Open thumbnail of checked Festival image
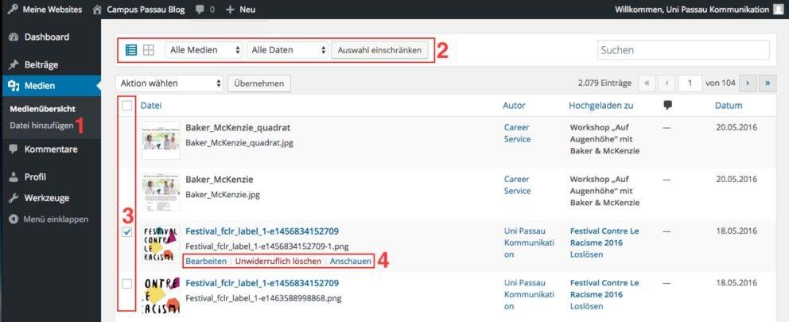789x322 pixels. pyautogui.click(x=161, y=244)
